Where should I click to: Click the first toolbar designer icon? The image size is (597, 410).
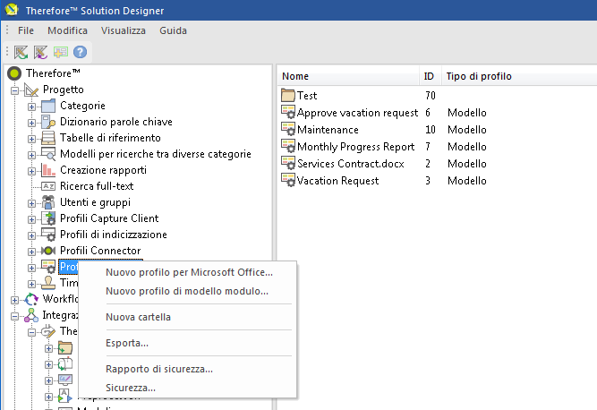(x=21, y=52)
